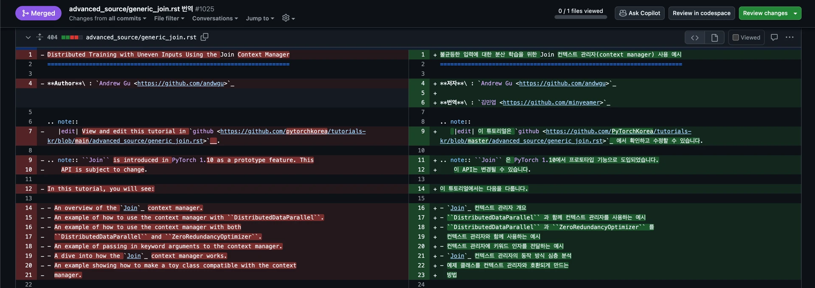The image size is (815, 288).
Task: Click the pull request title text
Action: [131, 8]
